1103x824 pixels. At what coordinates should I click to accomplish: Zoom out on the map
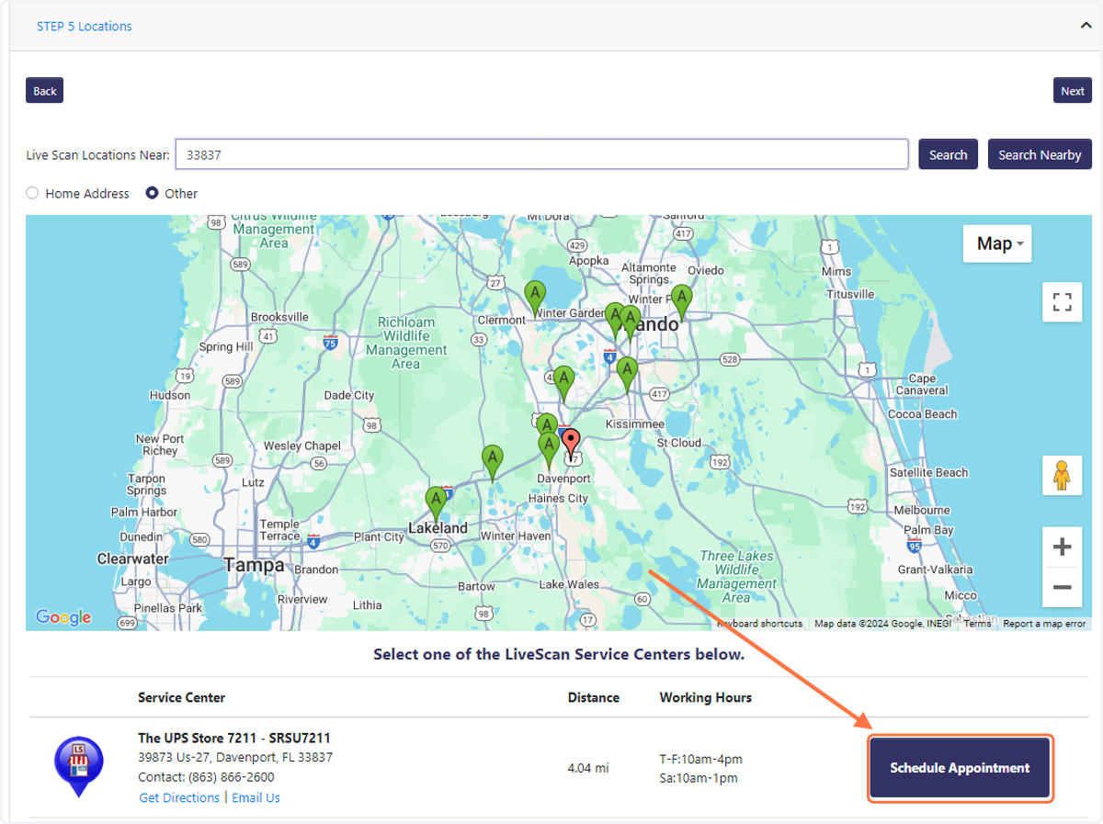[1062, 587]
